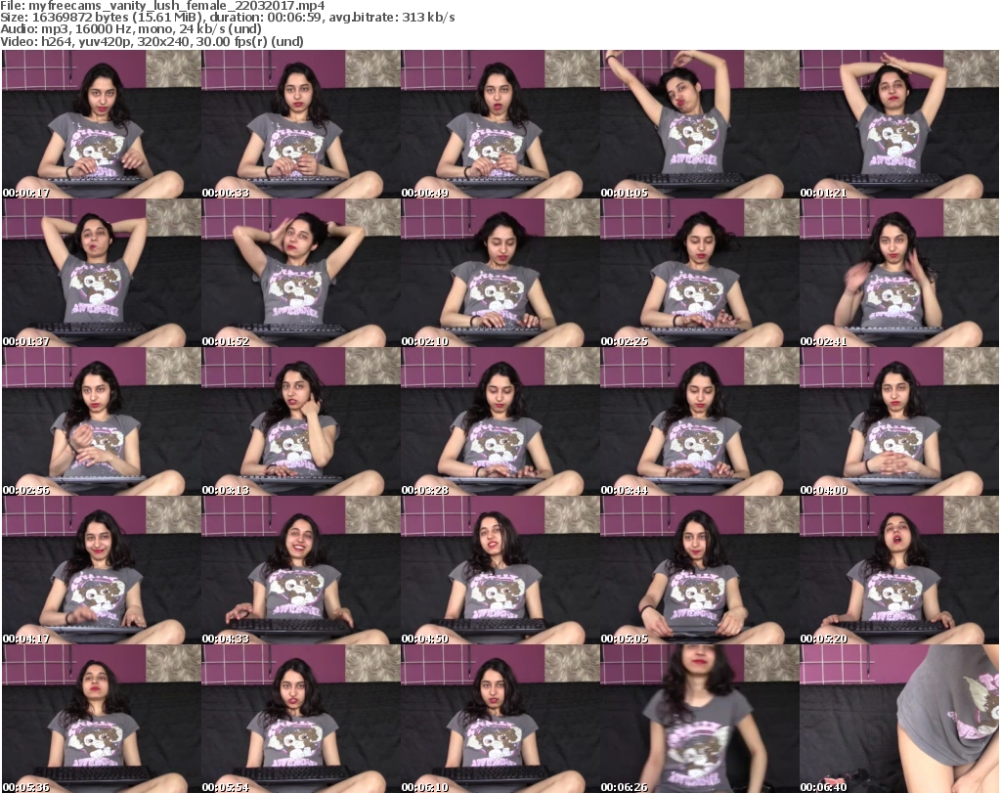Open the frame stamped 00:02:25
The height and width of the screenshot is (793, 1001).
click(700, 273)
